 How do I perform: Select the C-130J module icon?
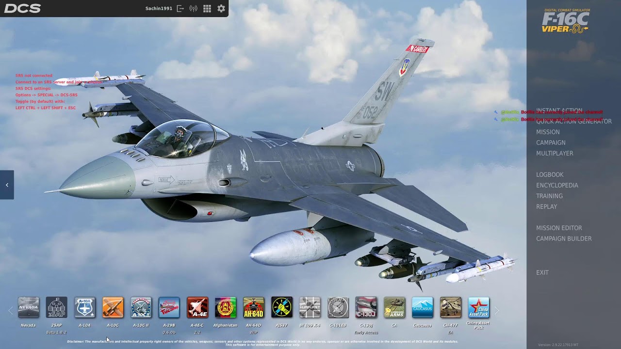pos(366,308)
